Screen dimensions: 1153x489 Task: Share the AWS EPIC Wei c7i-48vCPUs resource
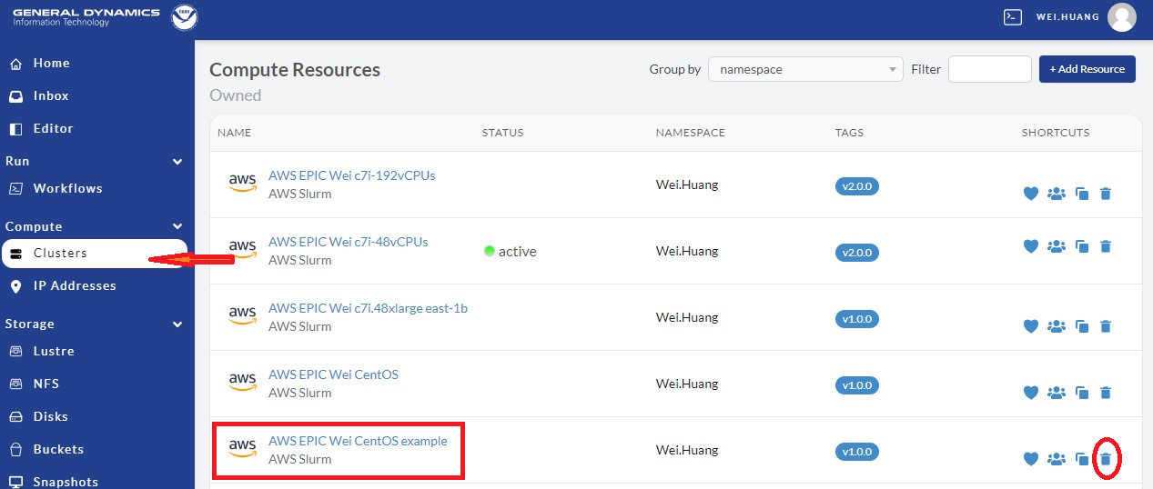click(x=1057, y=246)
